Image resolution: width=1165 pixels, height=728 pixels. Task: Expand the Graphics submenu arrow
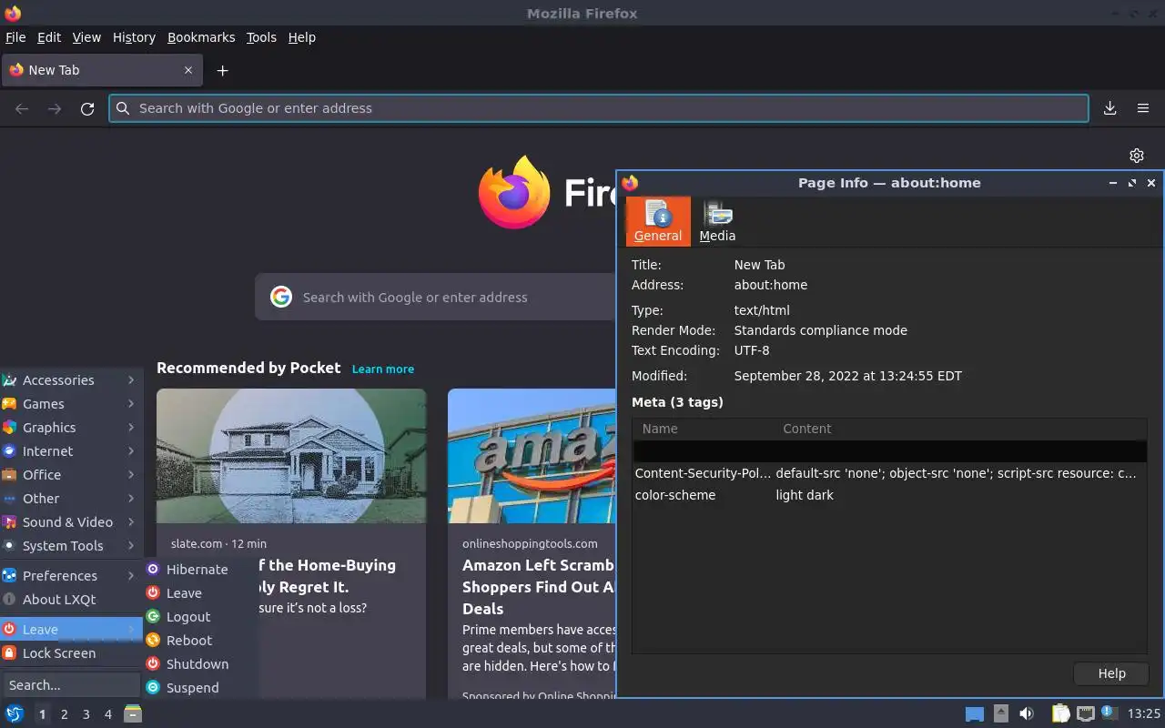coord(131,428)
